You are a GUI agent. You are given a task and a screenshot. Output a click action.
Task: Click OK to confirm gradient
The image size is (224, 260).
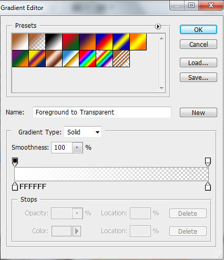(x=198, y=29)
